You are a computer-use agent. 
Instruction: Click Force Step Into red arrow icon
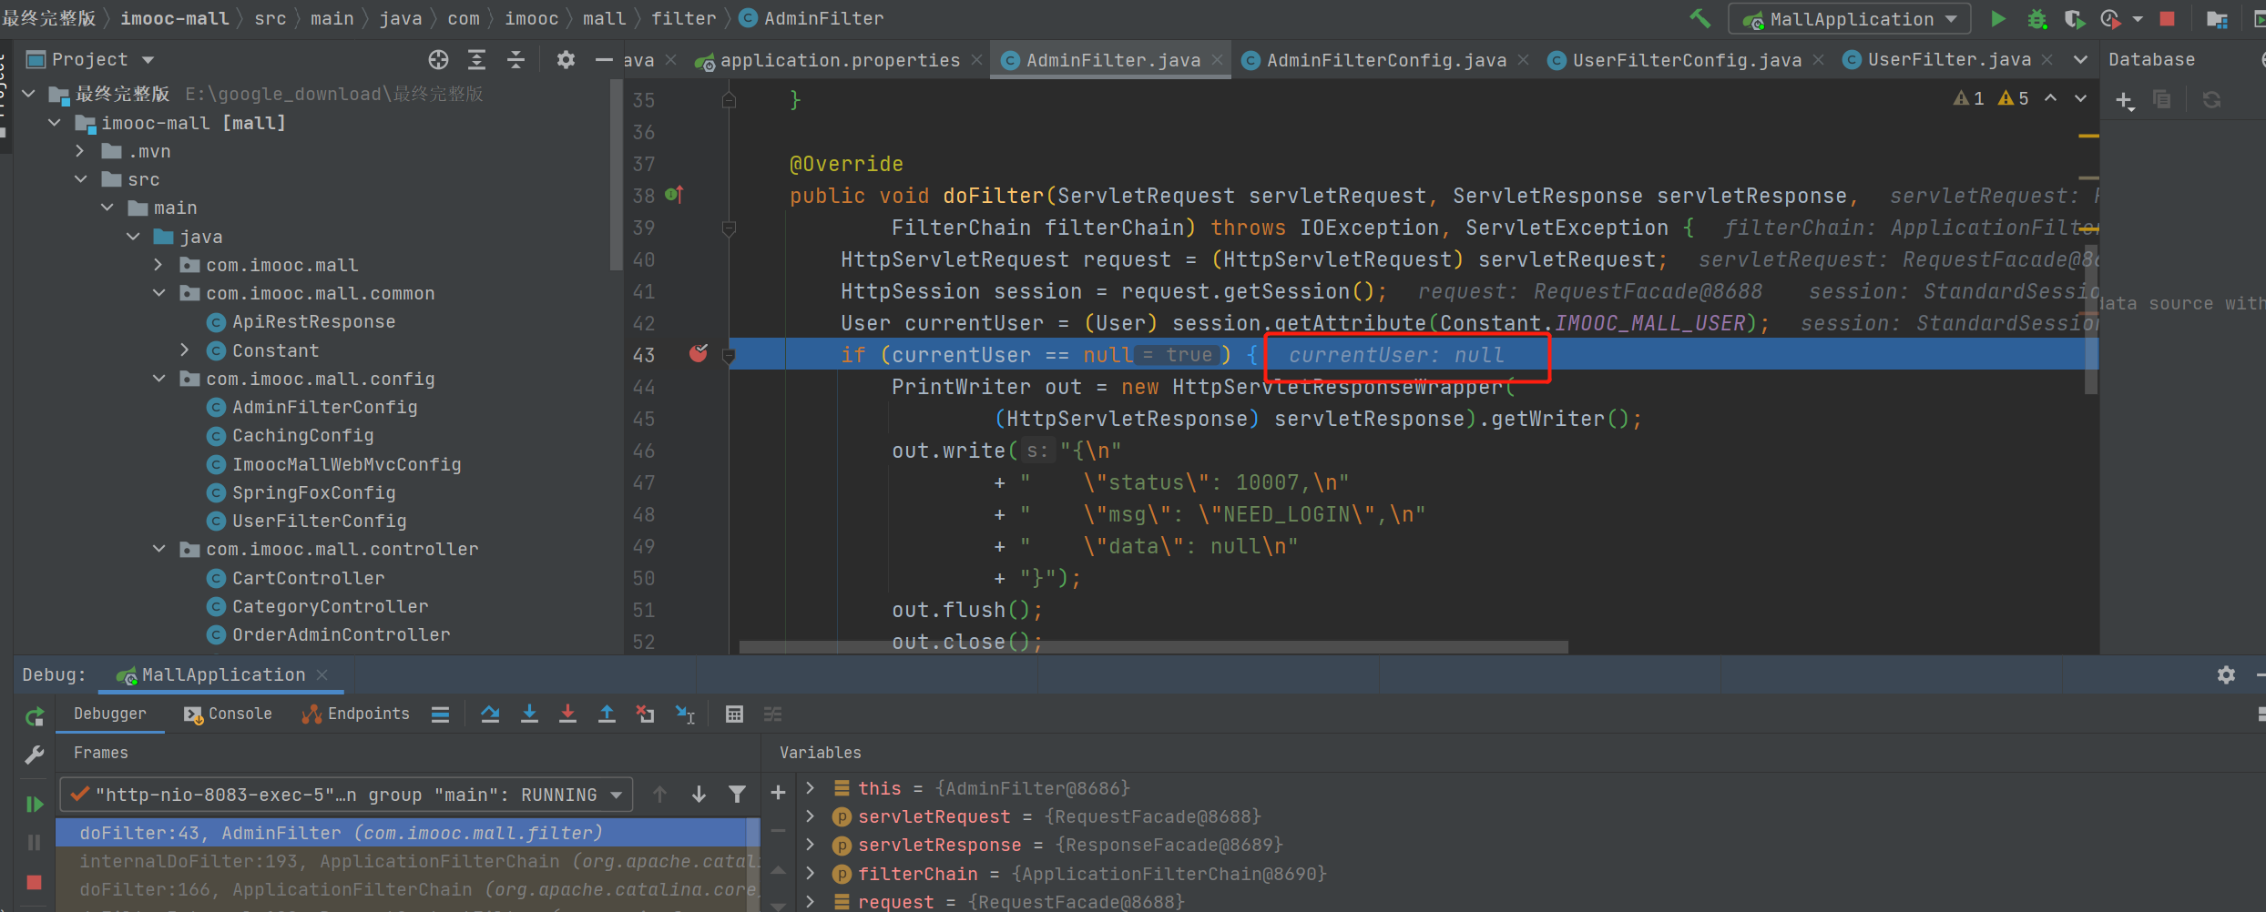pos(567,714)
